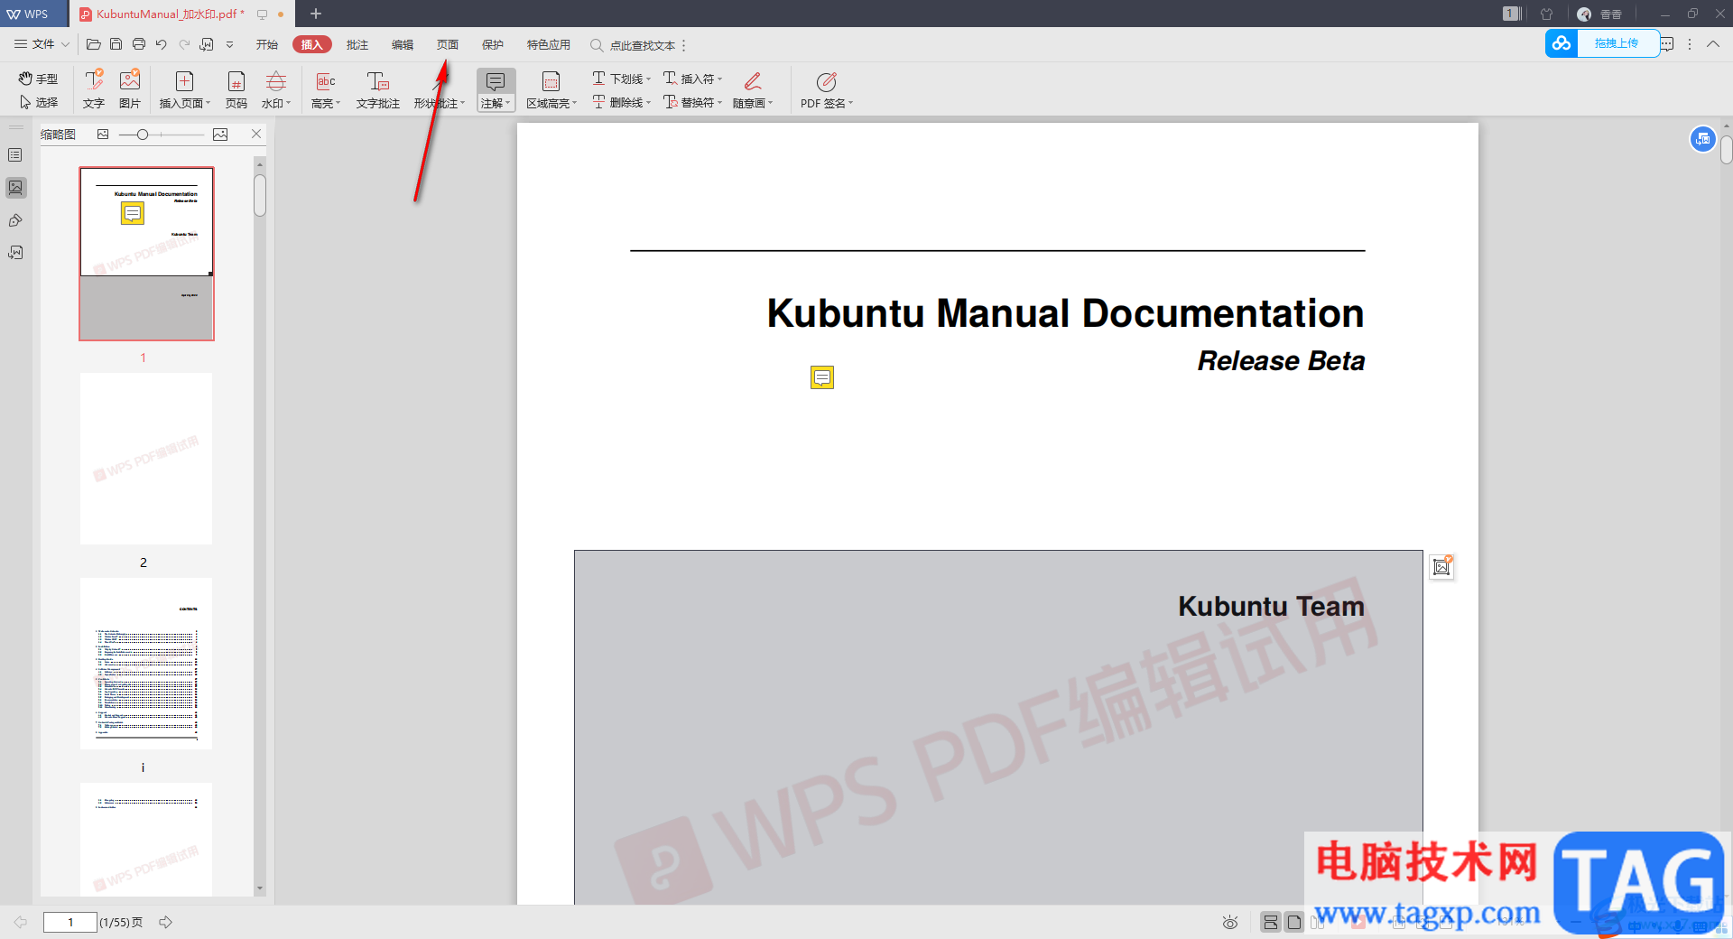The image size is (1733, 939).
Task: Open the attachments/annotations sidebar pen icon
Action: point(15,220)
